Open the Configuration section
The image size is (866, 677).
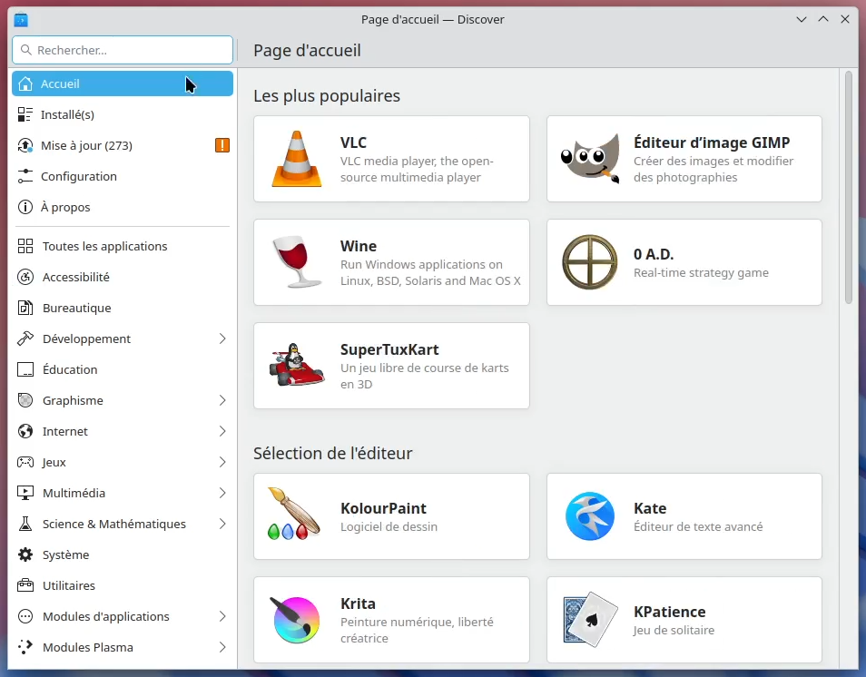click(x=79, y=176)
